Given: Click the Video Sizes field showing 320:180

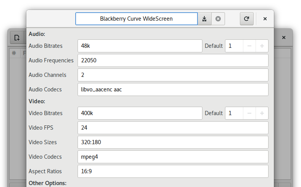Looking at the screenshot, I should [173, 142].
